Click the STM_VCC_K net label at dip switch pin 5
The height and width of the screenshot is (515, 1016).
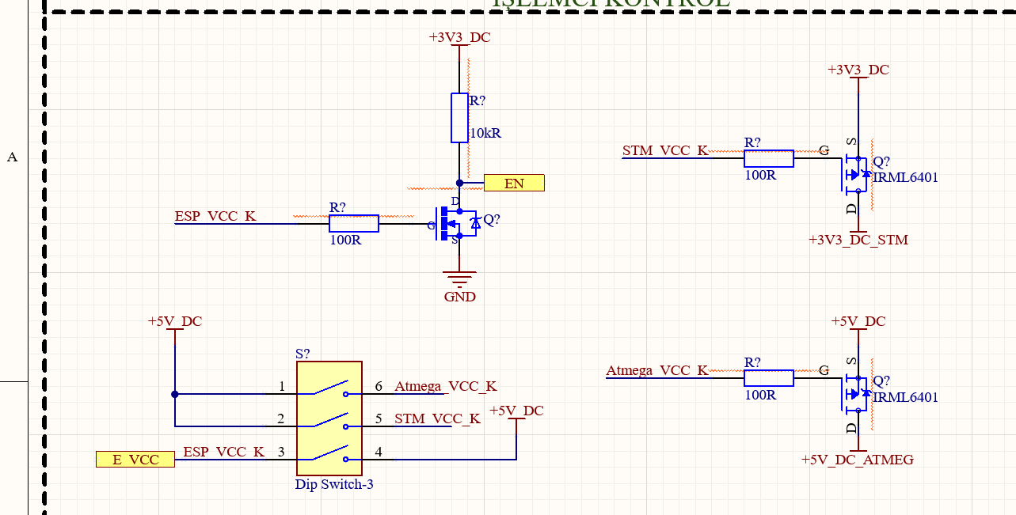(x=437, y=418)
